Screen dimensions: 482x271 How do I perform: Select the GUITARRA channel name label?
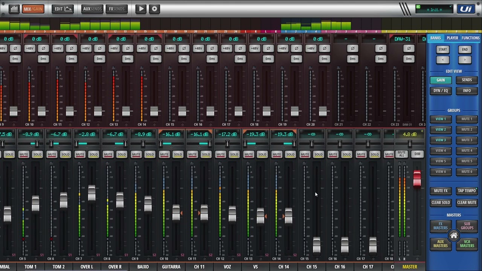tap(171, 266)
